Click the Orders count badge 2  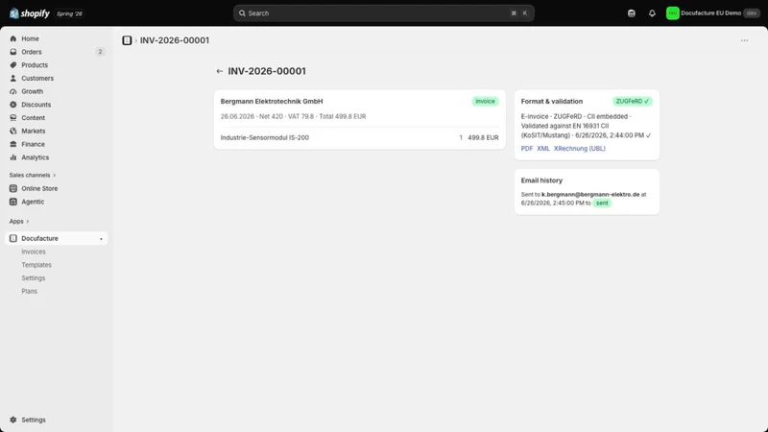pos(100,52)
